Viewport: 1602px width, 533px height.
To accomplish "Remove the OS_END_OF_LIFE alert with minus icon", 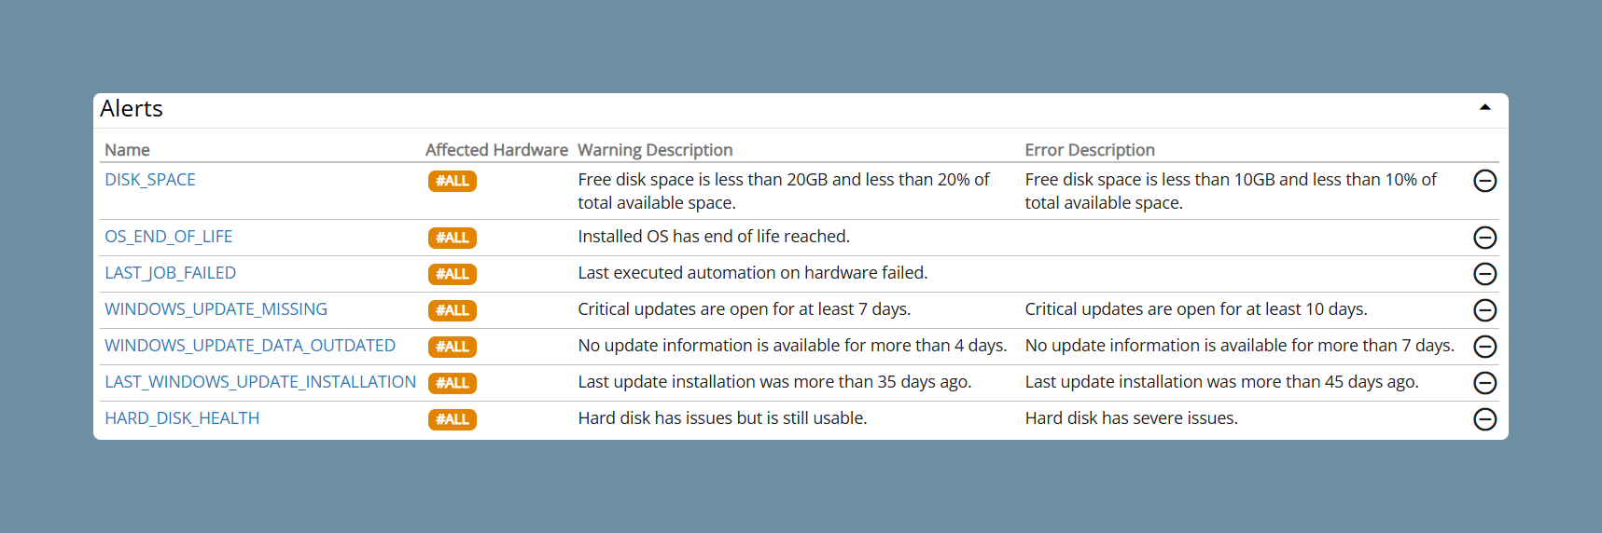I will [1484, 238].
